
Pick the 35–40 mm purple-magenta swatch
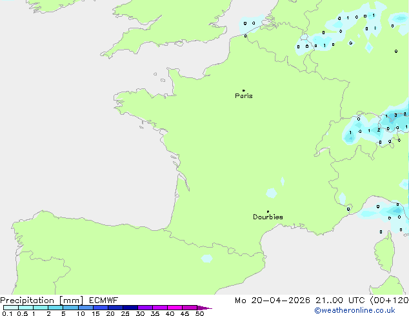click(160, 308)
